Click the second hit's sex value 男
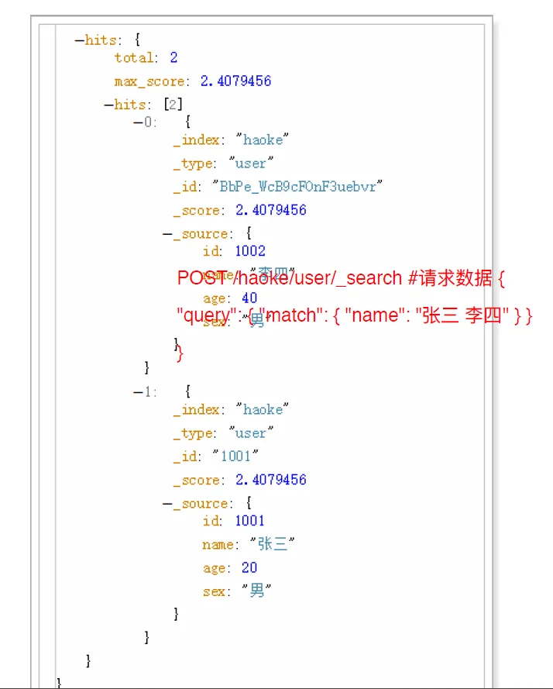 coord(257,590)
